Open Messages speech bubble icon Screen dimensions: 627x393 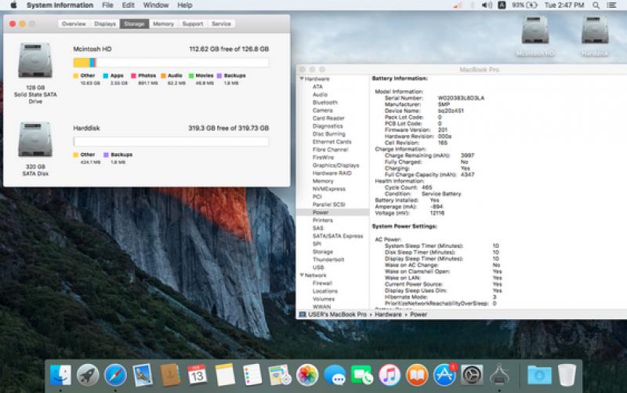[335, 375]
